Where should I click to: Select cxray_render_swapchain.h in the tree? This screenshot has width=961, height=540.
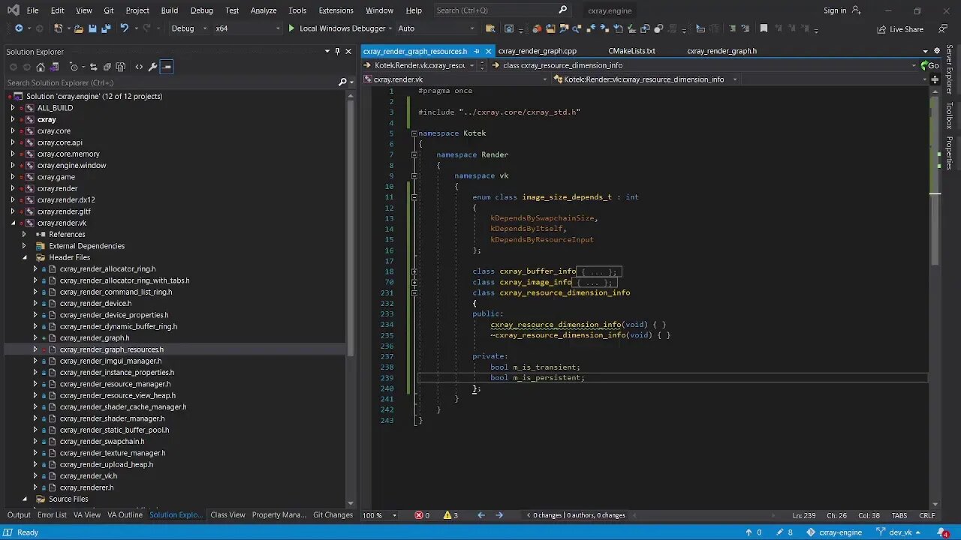coord(102,442)
